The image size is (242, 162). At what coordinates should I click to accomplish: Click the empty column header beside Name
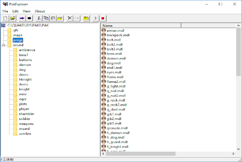coord(209,26)
